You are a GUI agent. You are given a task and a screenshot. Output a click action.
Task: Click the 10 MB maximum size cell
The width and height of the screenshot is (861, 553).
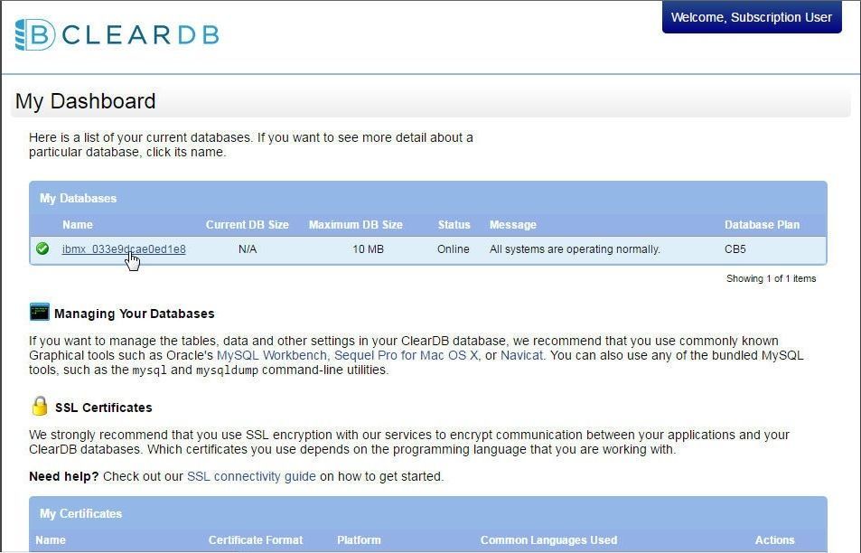368,248
